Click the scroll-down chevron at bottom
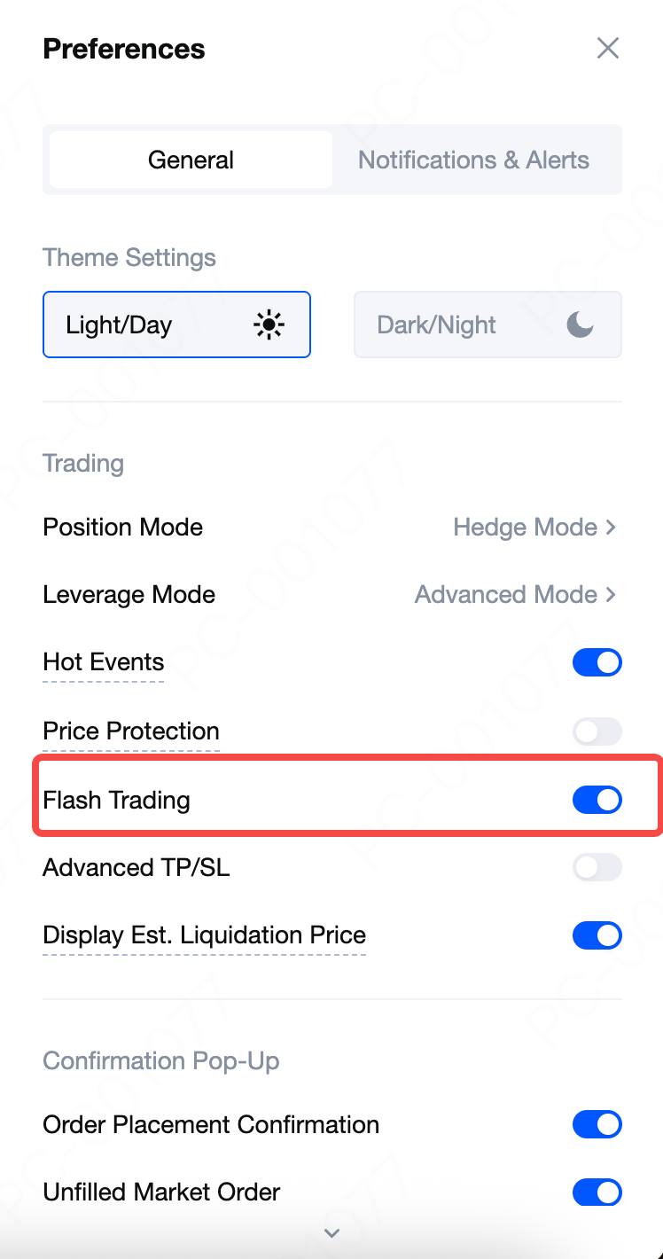Image resolution: width=663 pixels, height=1259 pixels. tap(332, 1233)
